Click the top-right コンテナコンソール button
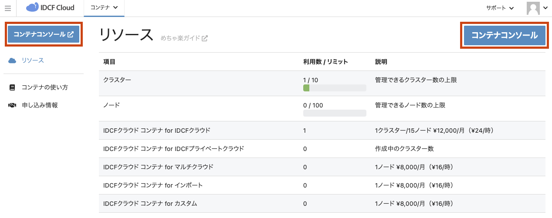 (x=505, y=35)
